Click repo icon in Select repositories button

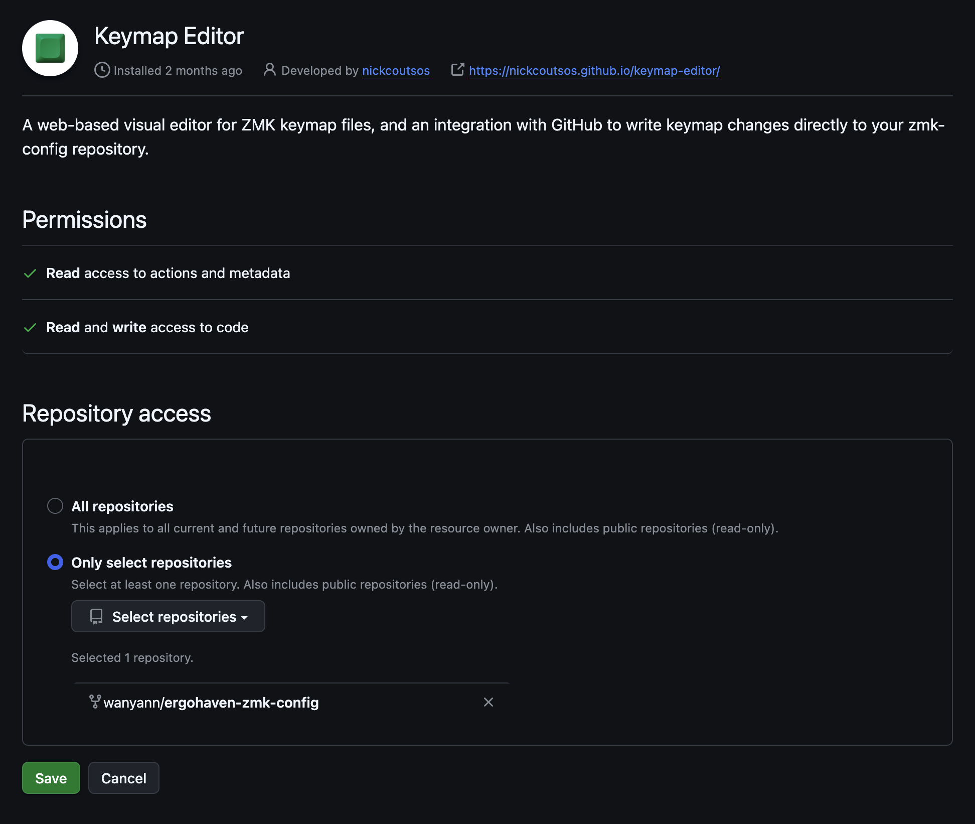tap(96, 616)
